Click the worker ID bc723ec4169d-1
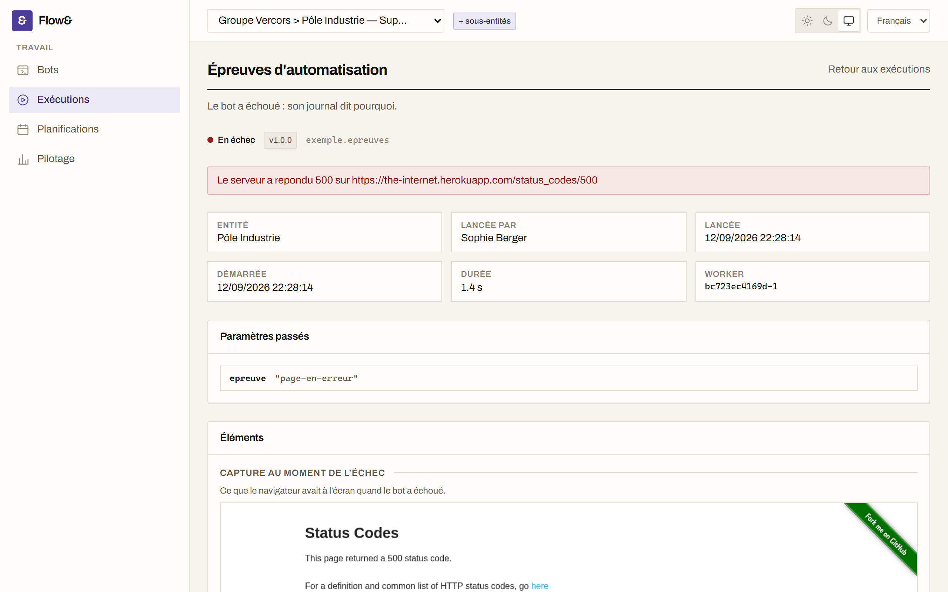 point(741,287)
